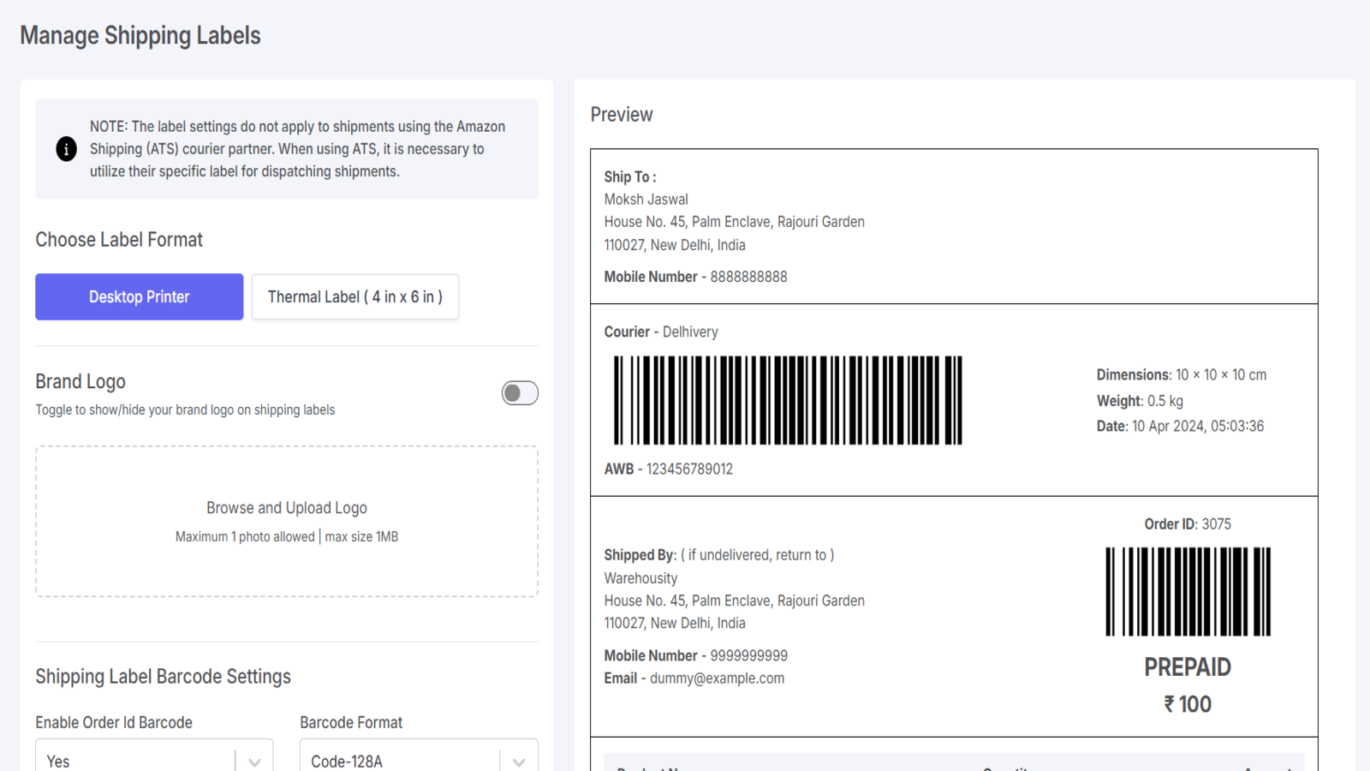Image resolution: width=1370 pixels, height=771 pixels.
Task: Click the ₹ 100 amount in the preview
Action: 1188,703
